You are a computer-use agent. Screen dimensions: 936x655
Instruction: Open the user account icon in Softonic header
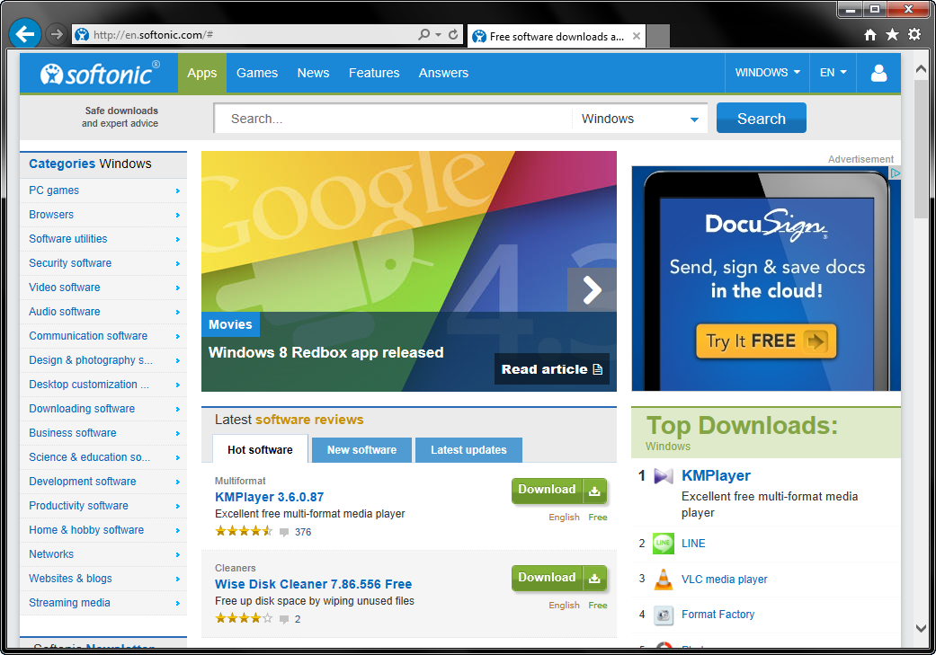click(x=878, y=73)
